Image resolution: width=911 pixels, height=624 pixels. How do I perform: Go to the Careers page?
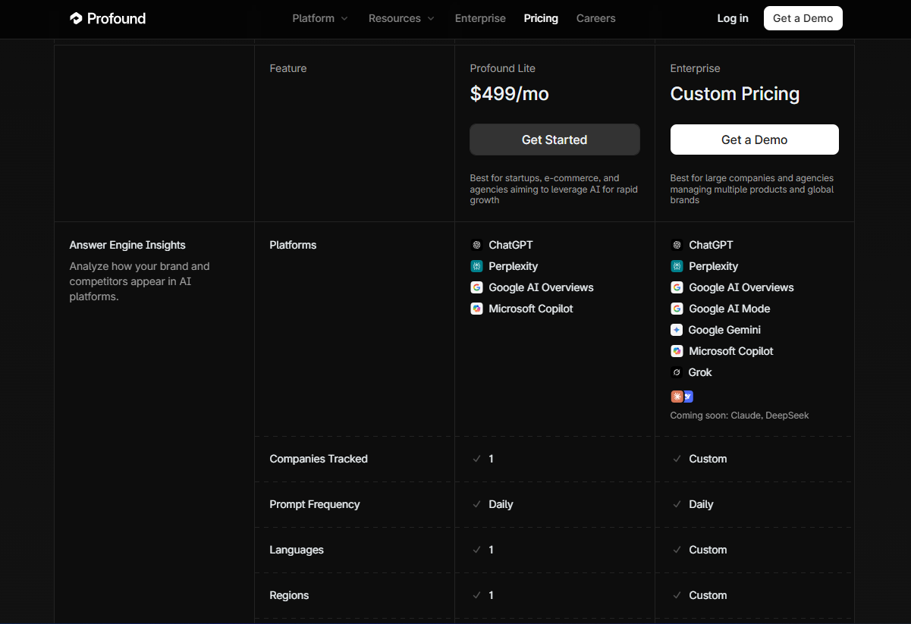tap(595, 18)
